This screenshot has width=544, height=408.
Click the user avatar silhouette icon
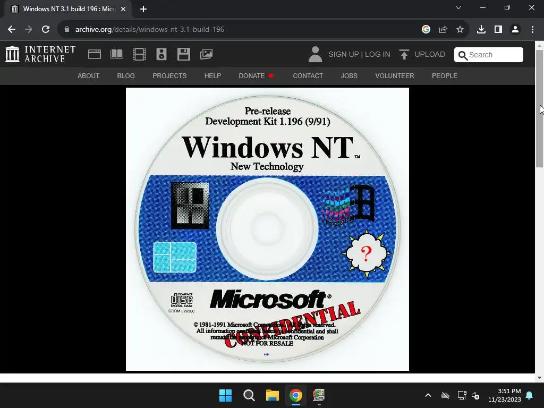tap(315, 55)
